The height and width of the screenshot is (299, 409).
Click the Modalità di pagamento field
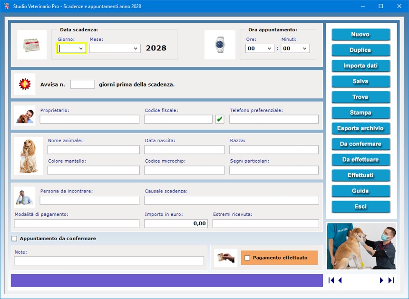[77, 223]
